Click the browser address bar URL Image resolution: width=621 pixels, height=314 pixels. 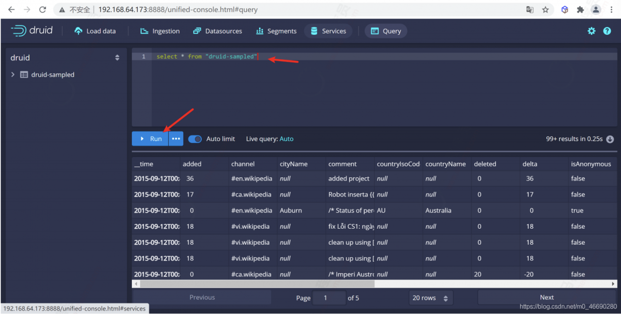[178, 10]
